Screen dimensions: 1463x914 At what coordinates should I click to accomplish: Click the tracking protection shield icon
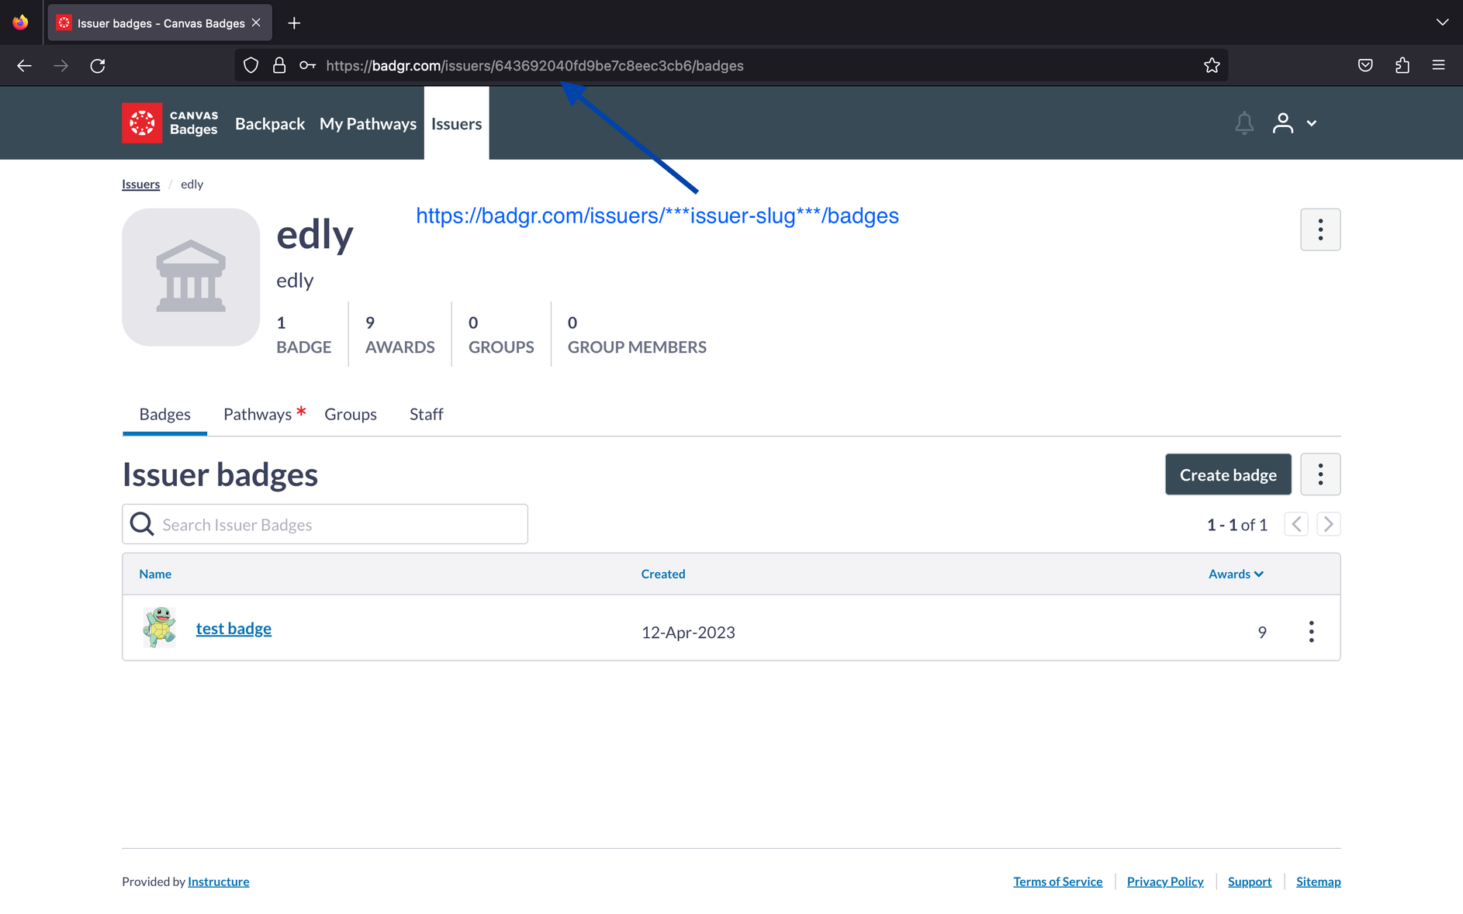[251, 65]
